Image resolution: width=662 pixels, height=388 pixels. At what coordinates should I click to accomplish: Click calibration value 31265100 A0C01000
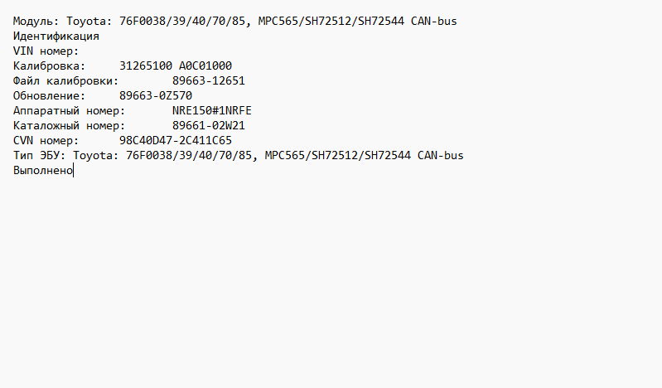tap(176, 65)
